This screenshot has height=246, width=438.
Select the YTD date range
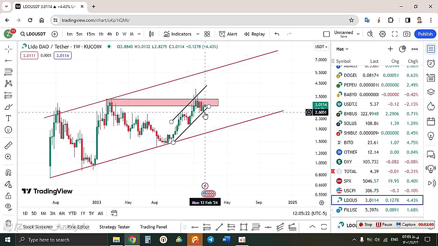coord(72,213)
